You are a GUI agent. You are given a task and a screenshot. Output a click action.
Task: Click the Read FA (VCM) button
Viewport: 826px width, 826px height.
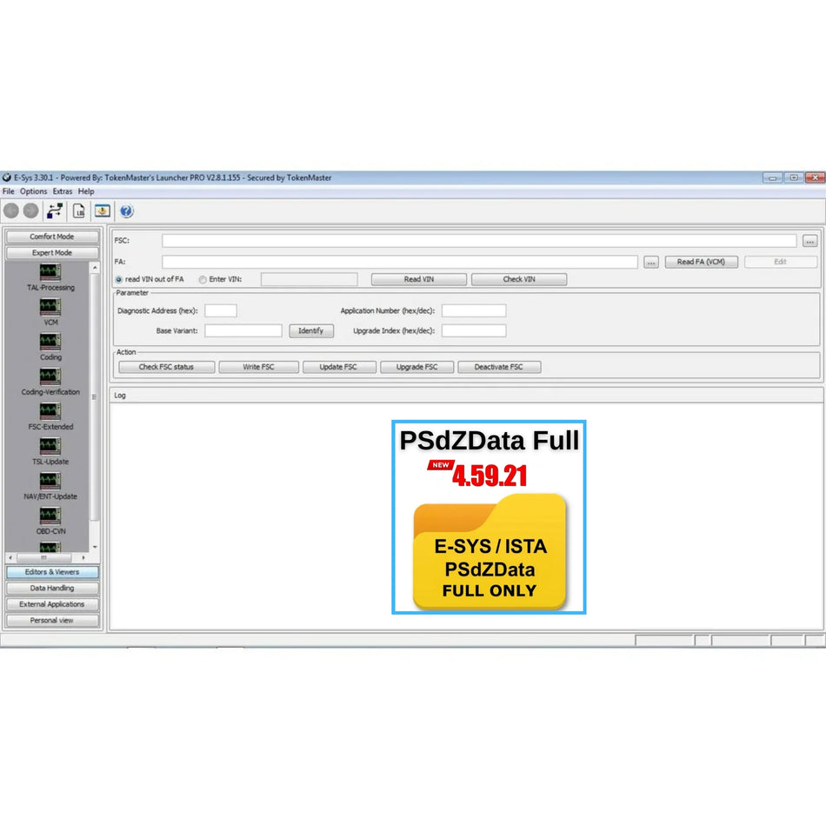point(701,262)
